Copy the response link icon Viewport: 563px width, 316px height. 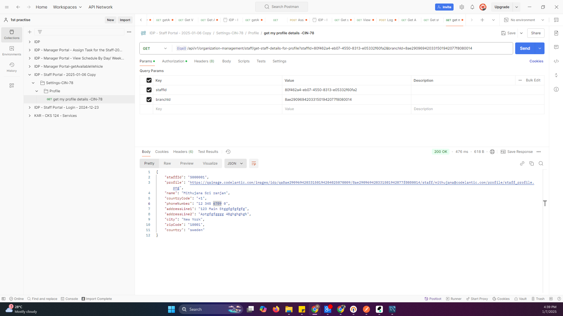pos(522,163)
